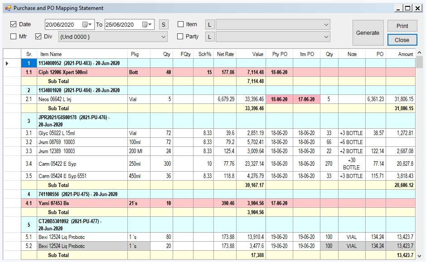Open the Party selection dropdown
Image resolution: width=426 pixels, height=262 pixels.
[x=326, y=37]
